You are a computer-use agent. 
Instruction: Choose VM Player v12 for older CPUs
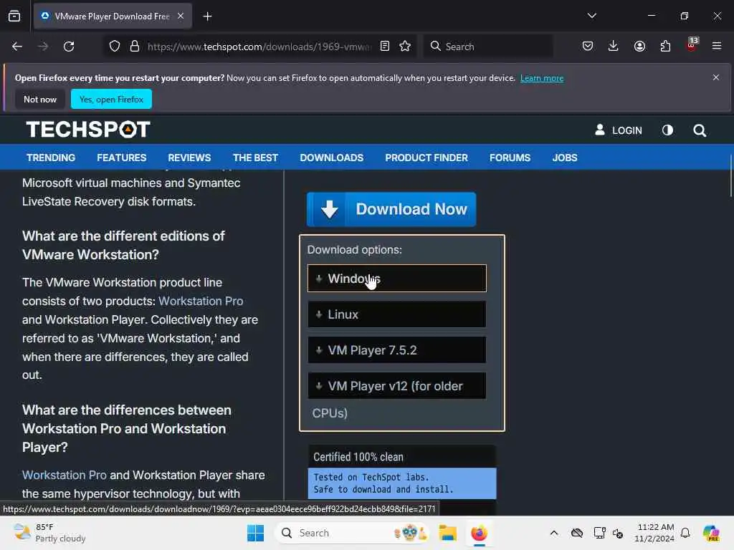click(397, 386)
